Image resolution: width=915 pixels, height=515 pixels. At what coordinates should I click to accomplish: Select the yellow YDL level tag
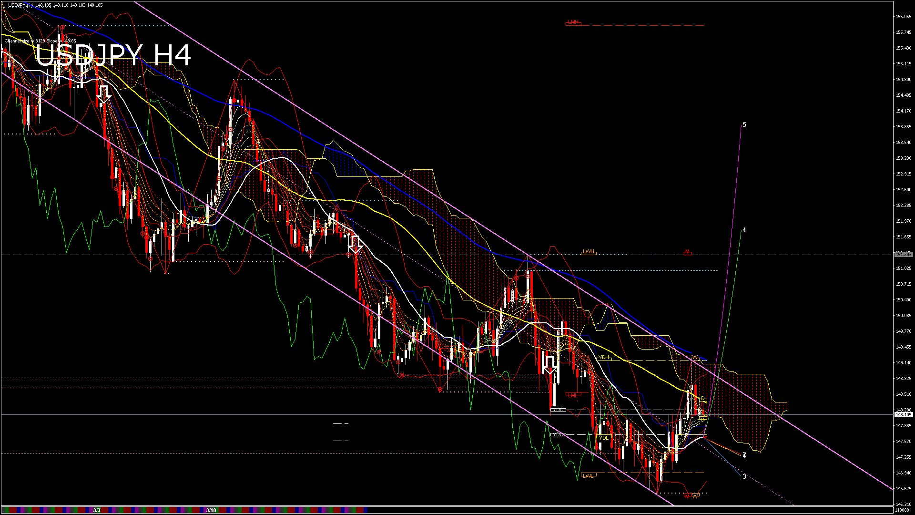point(604,437)
